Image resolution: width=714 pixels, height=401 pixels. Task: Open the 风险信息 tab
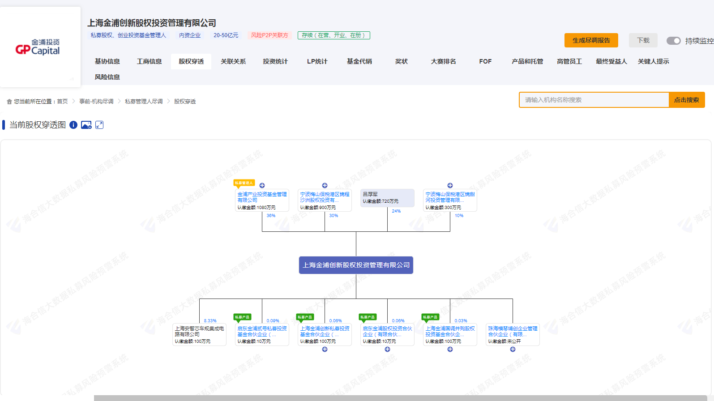click(107, 77)
